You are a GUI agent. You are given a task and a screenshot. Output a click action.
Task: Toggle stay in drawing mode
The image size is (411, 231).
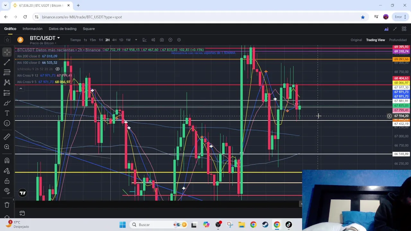pos(7,171)
